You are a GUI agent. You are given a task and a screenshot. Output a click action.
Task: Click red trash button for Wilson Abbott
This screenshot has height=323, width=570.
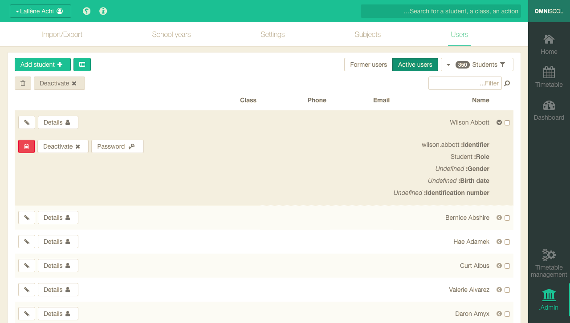click(26, 146)
